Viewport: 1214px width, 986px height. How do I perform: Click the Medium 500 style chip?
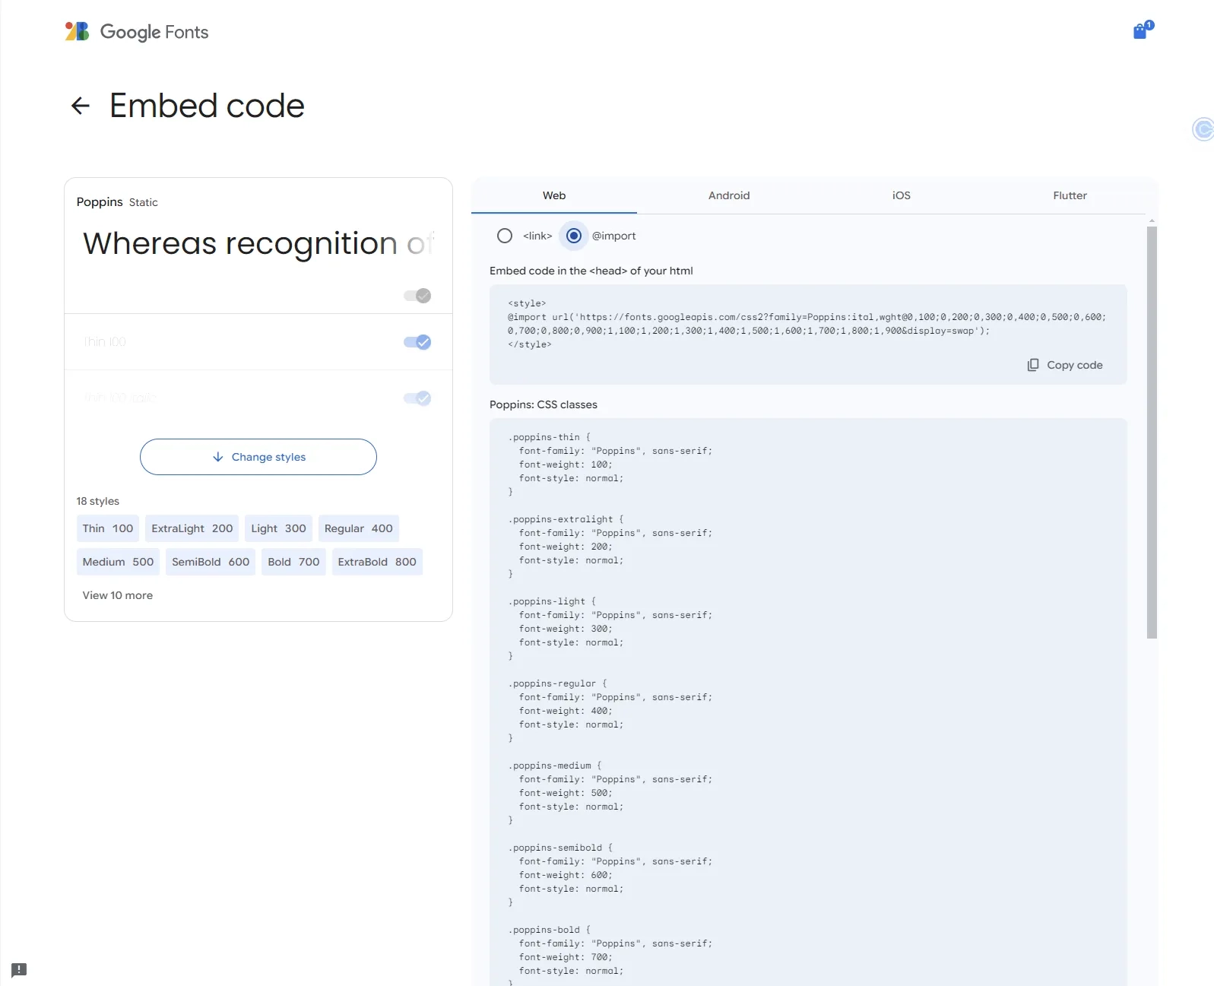pos(119,562)
